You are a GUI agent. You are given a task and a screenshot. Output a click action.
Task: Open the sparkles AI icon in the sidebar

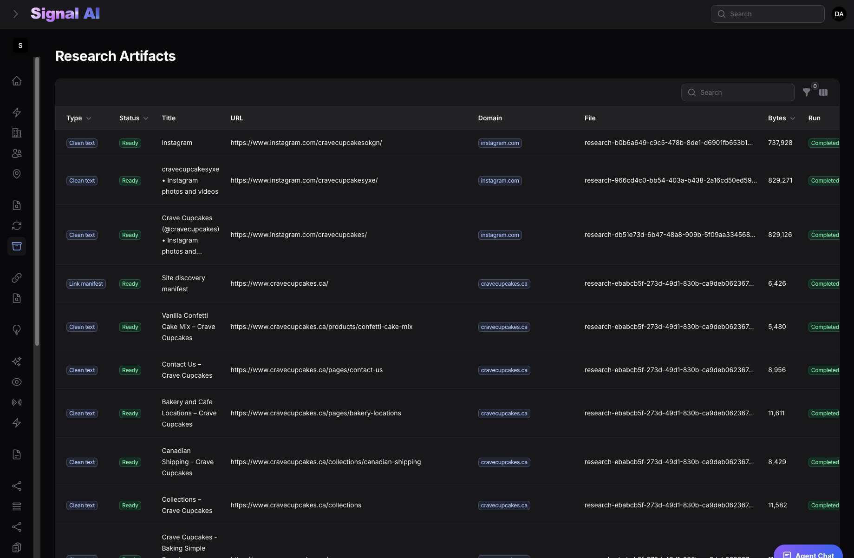[x=17, y=361]
